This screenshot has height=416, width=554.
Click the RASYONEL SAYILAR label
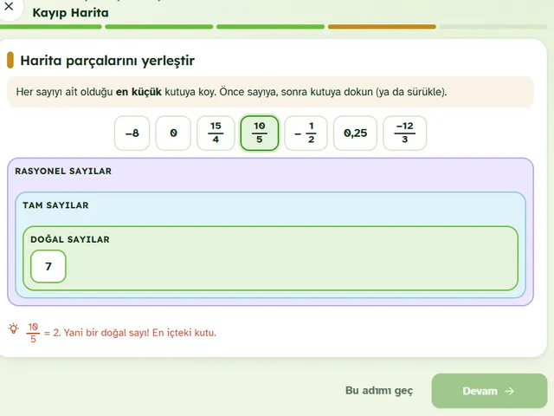pos(63,172)
